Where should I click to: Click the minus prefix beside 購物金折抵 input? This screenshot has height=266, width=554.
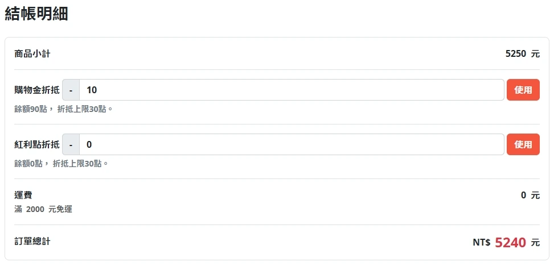71,90
